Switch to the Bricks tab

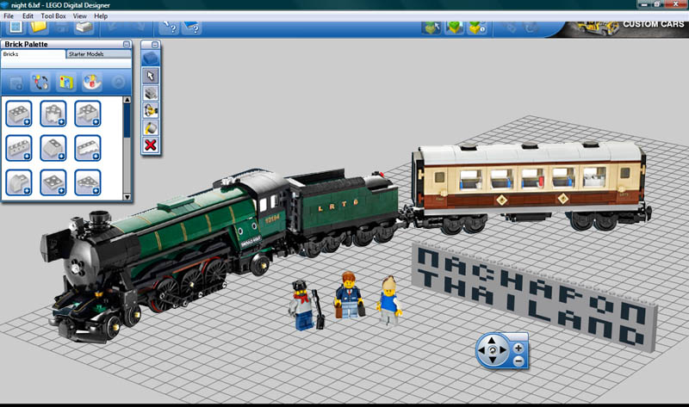[34, 54]
